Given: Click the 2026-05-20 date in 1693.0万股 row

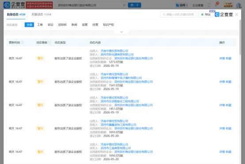Looking at the screenshot, I should click(x=111, y=136).
